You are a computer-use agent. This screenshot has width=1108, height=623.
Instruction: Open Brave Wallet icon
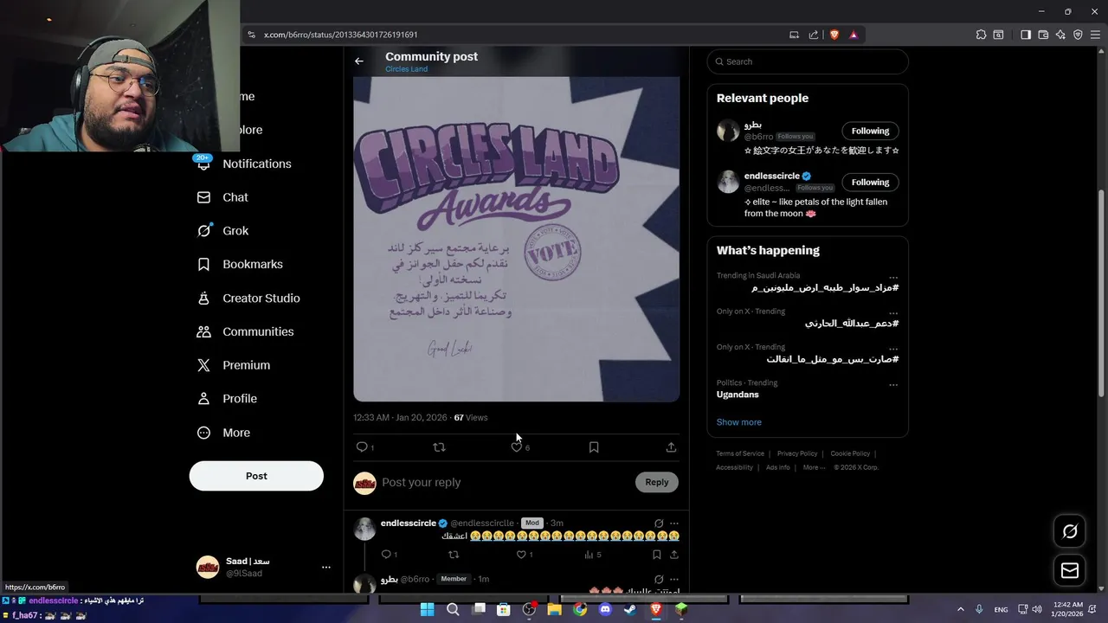[1043, 35]
